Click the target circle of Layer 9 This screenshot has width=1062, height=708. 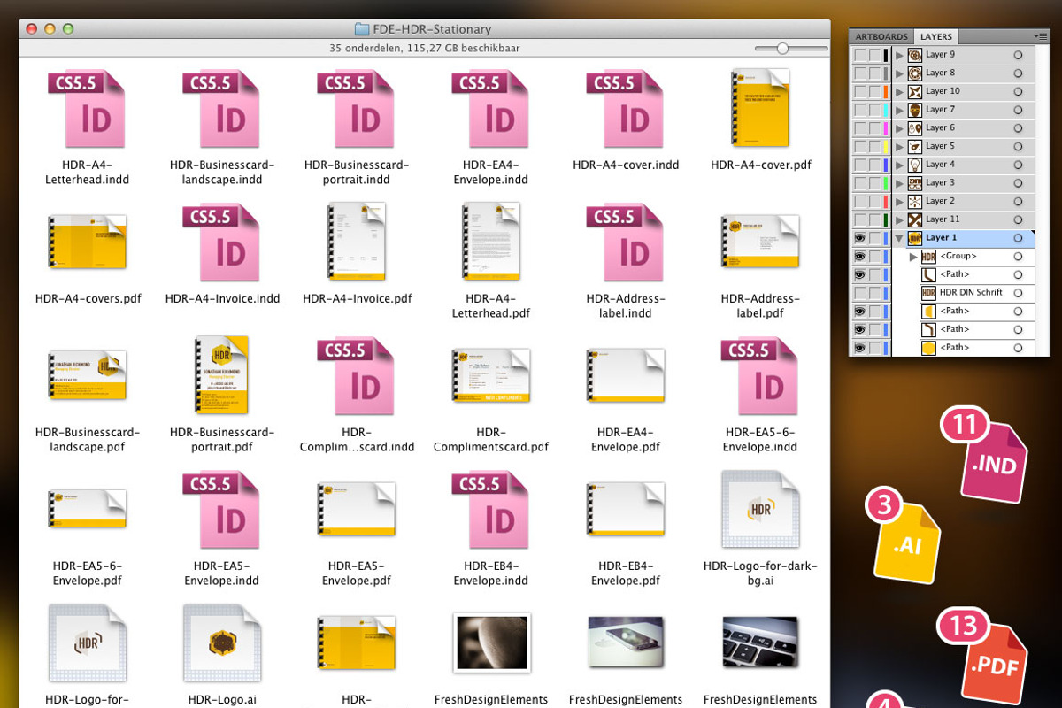coord(1018,55)
